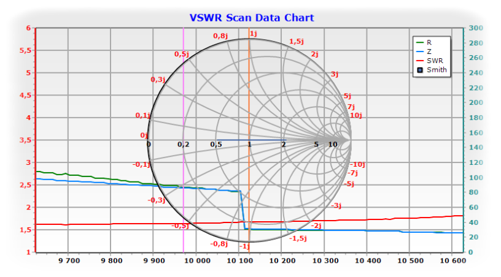Click the 10 600 frequency axis label
Image resolution: width=501 pixels, height=277 pixels.
pyautogui.click(x=453, y=260)
